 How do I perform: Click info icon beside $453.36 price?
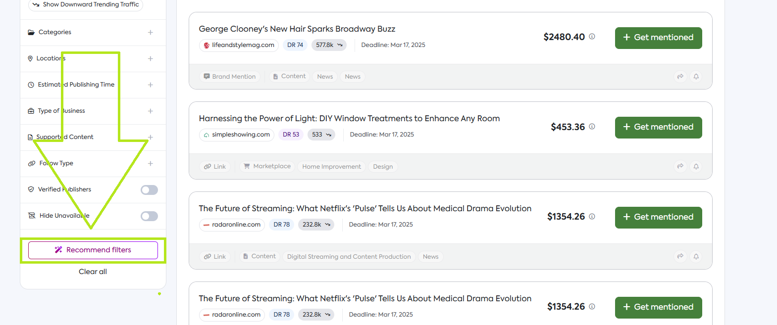[592, 127]
